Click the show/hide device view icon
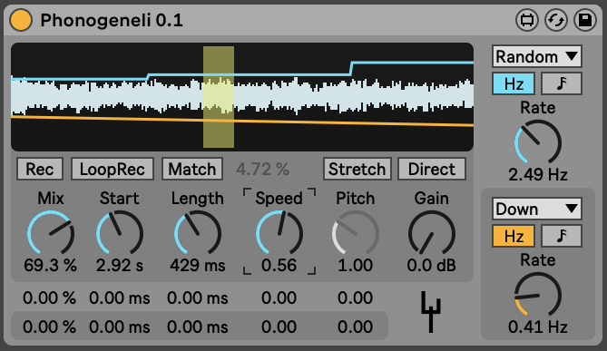The image size is (607, 351). [x=527, y=20]
